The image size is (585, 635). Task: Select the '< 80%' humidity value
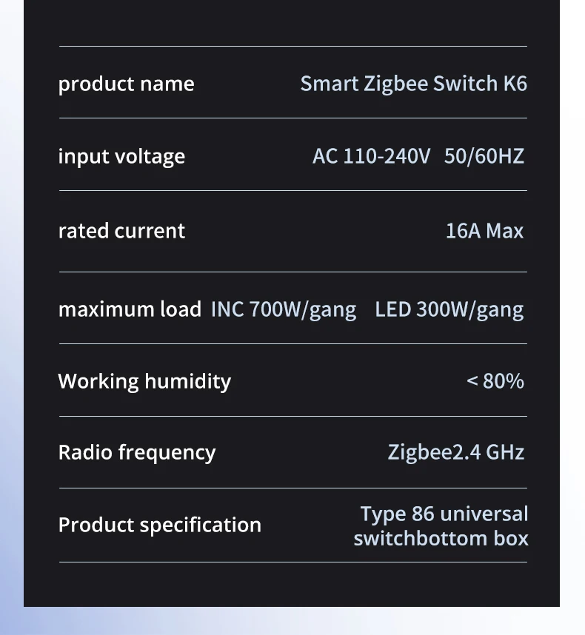(495, 381)
